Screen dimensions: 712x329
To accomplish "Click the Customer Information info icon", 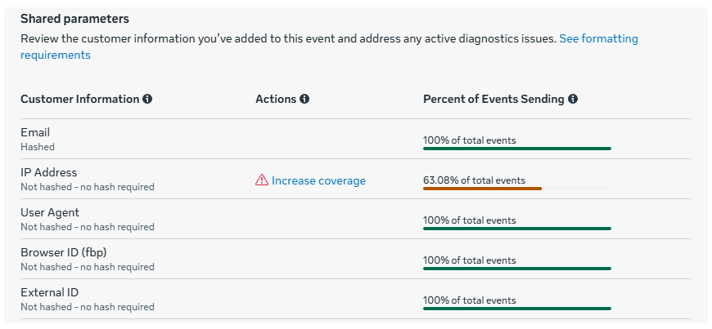I will [147, 99].
